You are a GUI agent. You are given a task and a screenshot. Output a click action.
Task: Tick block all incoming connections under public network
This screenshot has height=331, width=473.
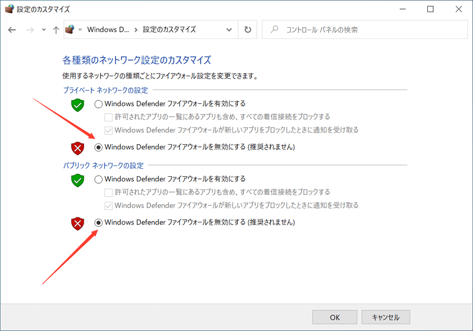tap(109, 193)
